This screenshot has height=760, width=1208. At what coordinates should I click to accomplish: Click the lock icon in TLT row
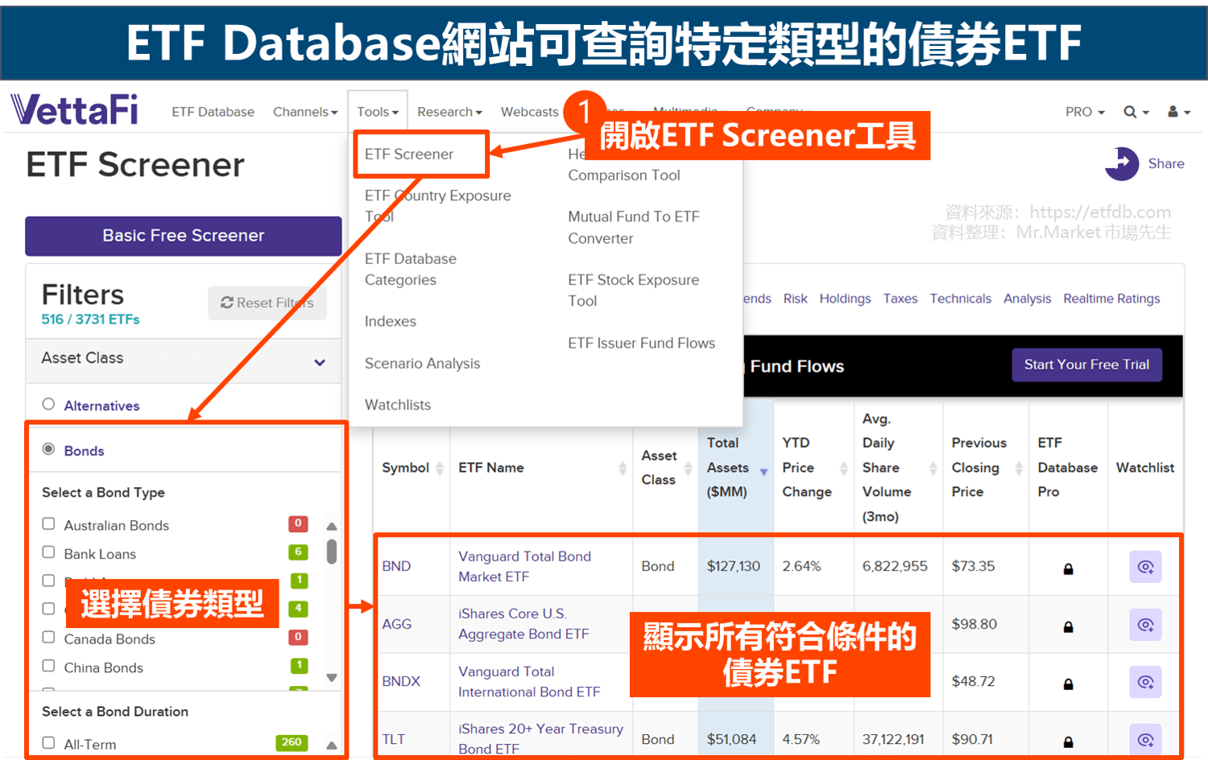pos(1068,742)
